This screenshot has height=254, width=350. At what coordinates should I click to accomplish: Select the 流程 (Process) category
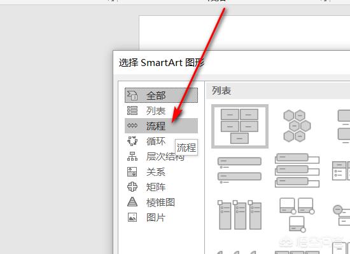pos(161,126)
